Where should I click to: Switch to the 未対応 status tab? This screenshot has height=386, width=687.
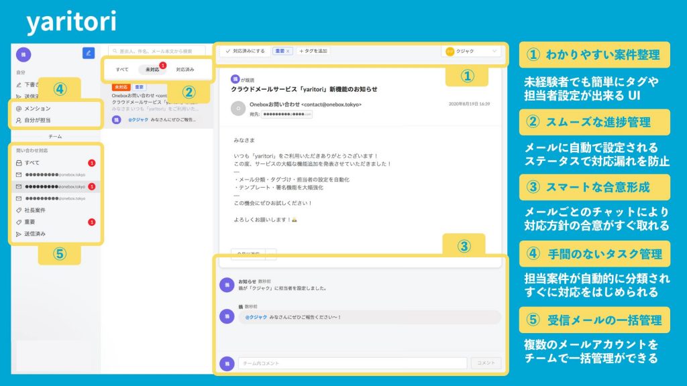(x=152, y=70)
